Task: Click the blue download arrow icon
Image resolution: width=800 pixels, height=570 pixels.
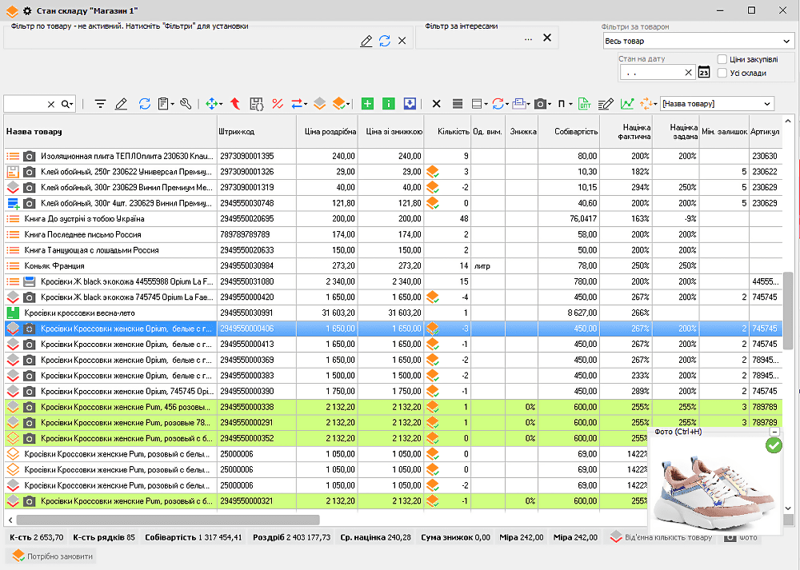Action: click(410, 104)
